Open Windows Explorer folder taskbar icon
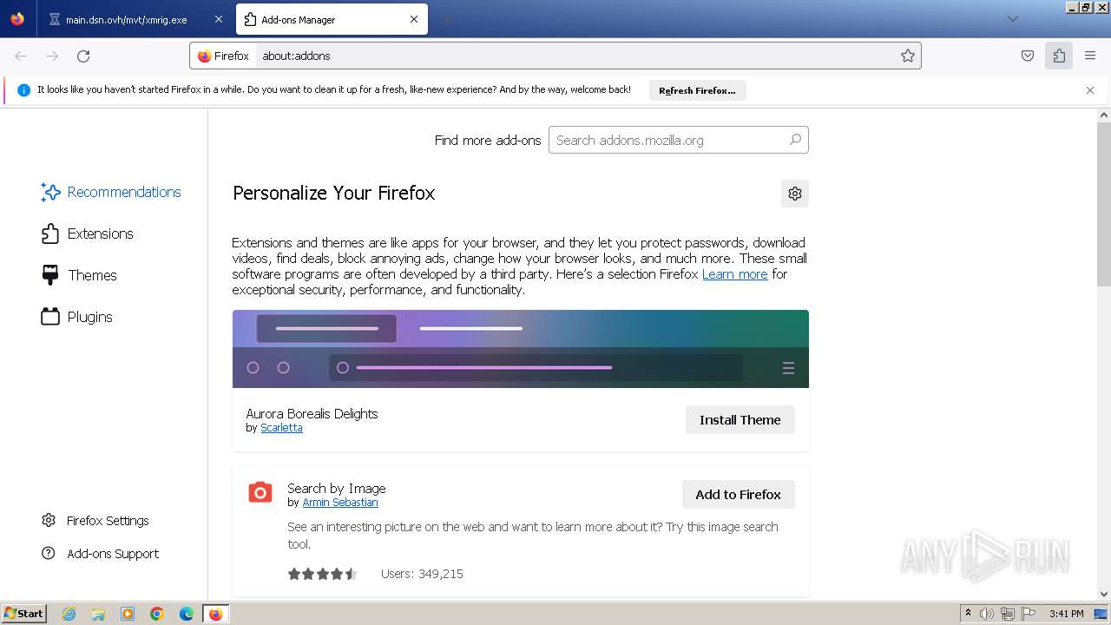The height and width of the screenshot is (625, 1111). (x=98, y=614)
